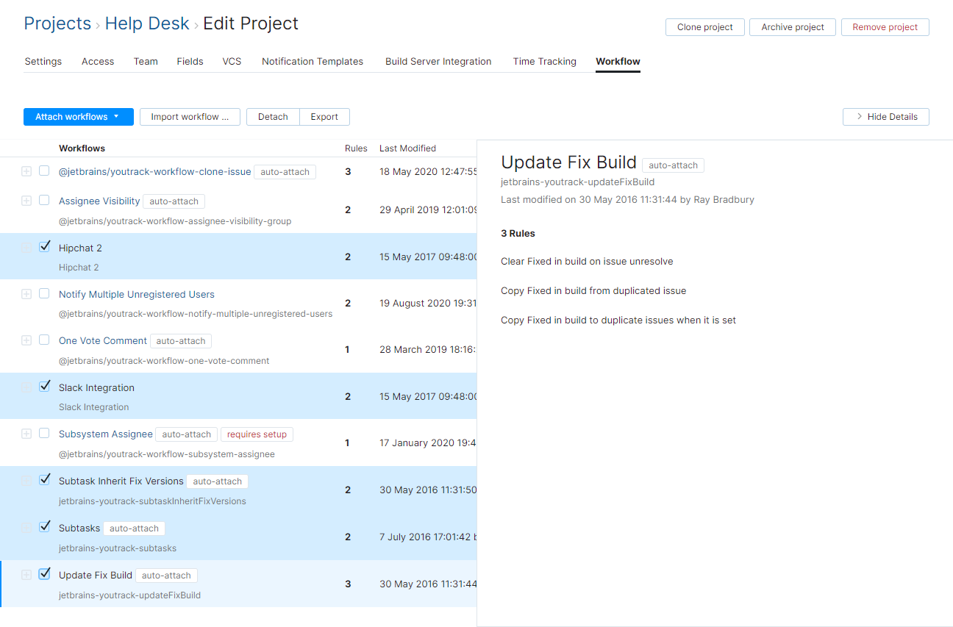Click the Import workflow button

190,116
